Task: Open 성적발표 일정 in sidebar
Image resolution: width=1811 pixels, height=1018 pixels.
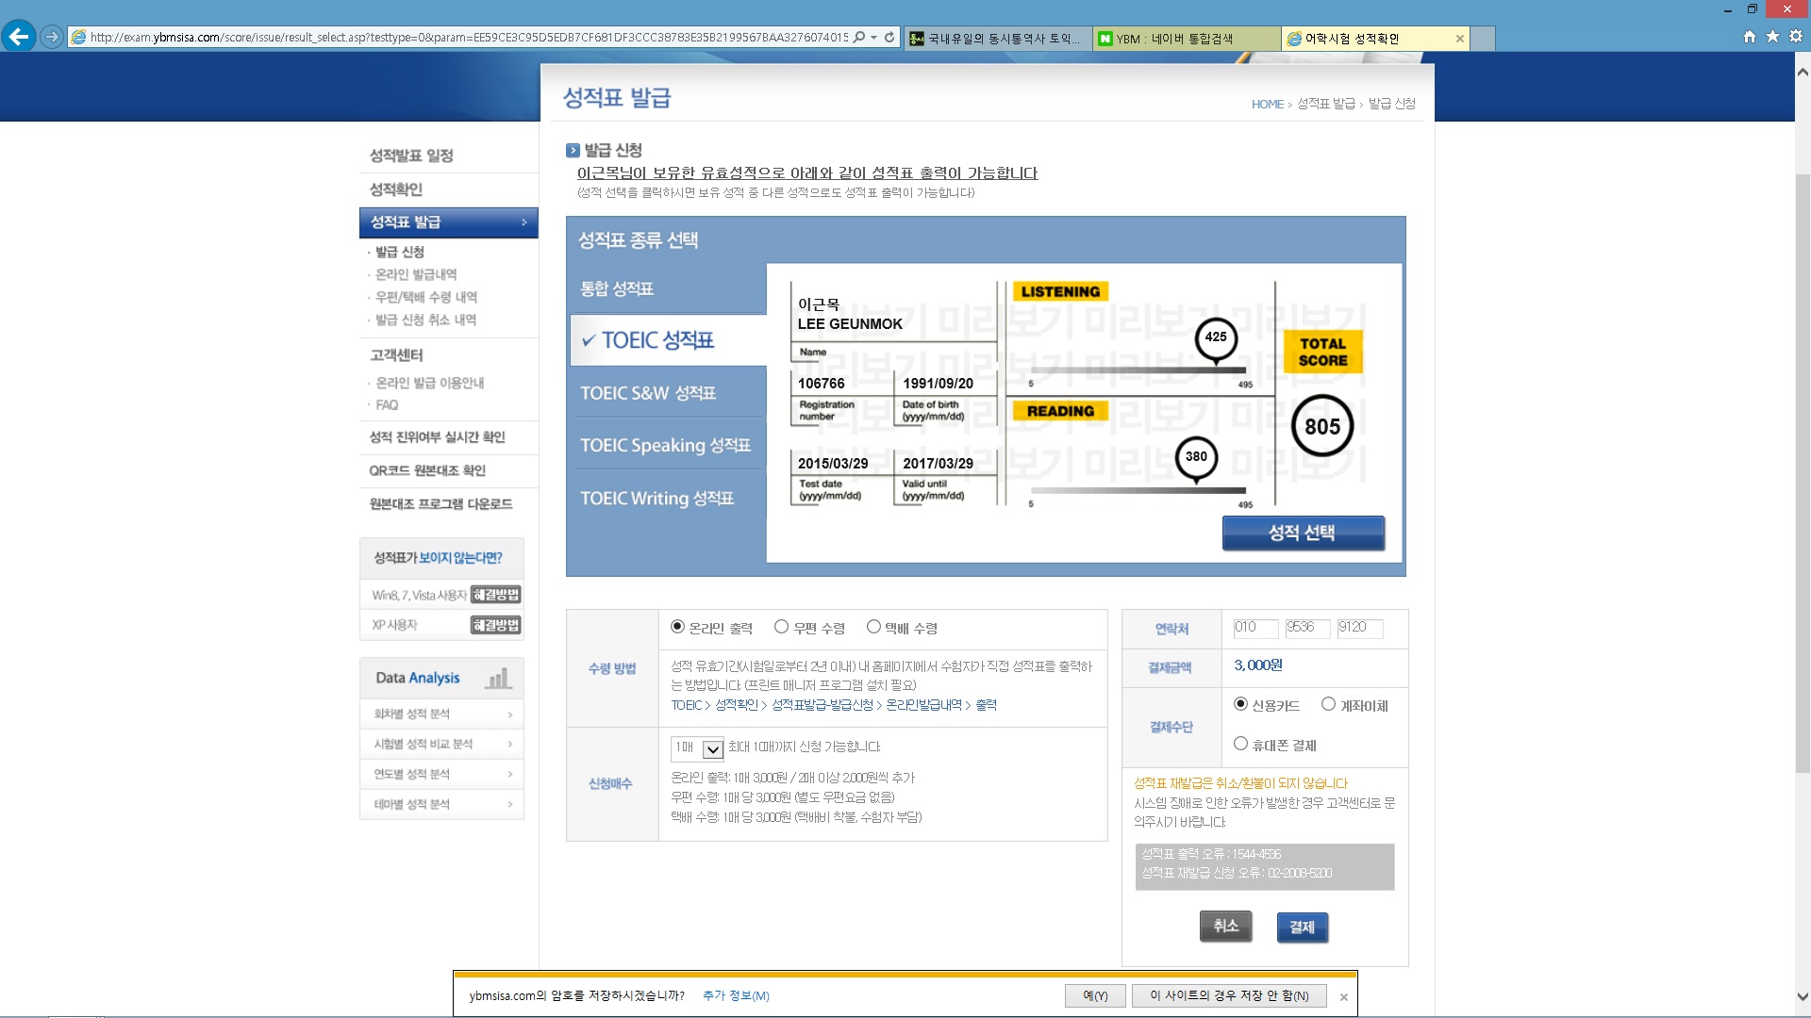Action: coord(411,156)
